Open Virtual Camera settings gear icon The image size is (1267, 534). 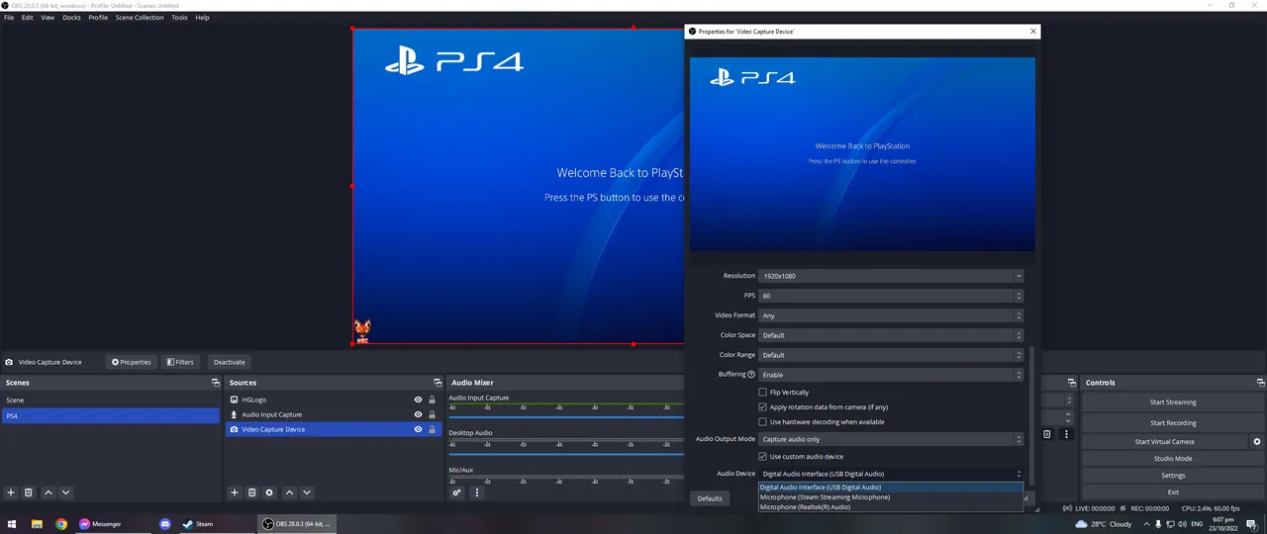pyautogui.click(x=1257, y=442)
